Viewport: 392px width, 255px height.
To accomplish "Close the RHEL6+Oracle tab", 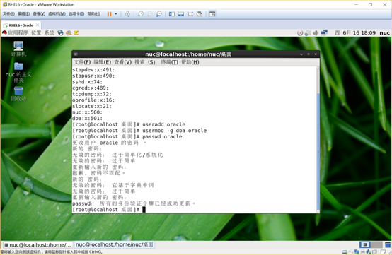I will click(38, 25).
